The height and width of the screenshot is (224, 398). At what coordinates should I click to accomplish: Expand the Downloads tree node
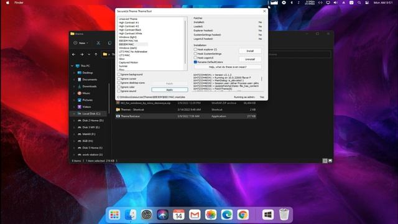click(74, 86)
